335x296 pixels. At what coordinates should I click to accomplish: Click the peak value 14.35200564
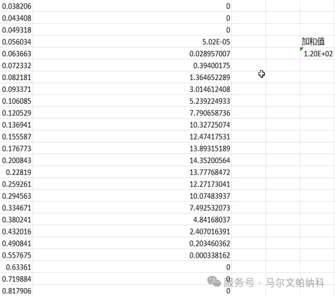tap(209, 161)
